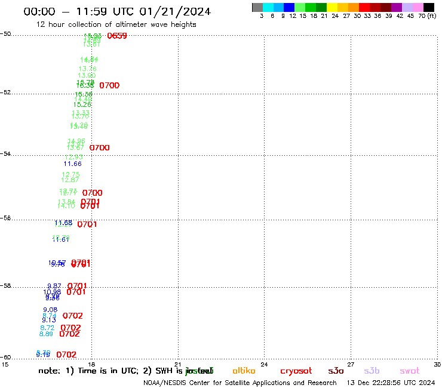Click the 0702 time stamp beside 8.89
442x388 pixels.
click(69, 334)
